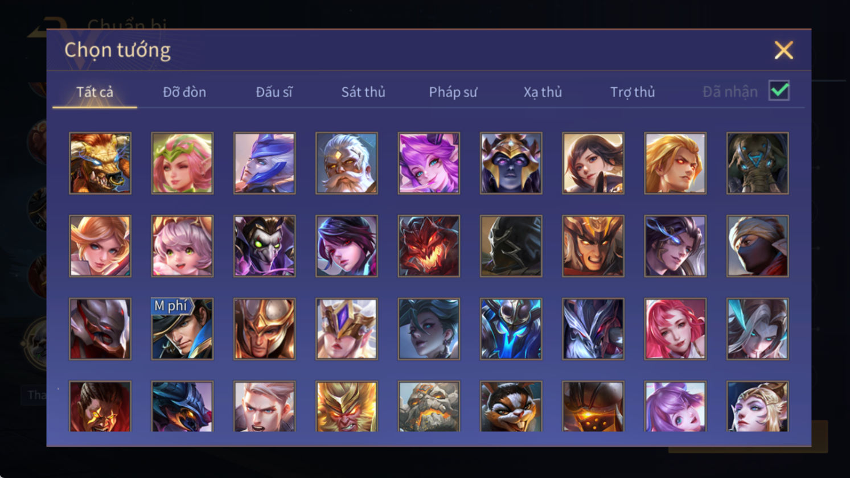Screen dimensions: 850x478
Task: Choose the red demon face hero
Action: point(429,246)
